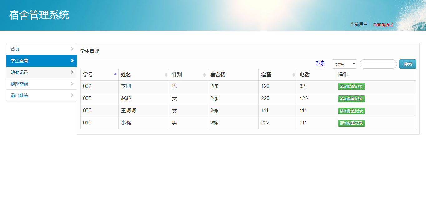The image size is (426, 205).
Task: Click room number 120
Action: 265,86
